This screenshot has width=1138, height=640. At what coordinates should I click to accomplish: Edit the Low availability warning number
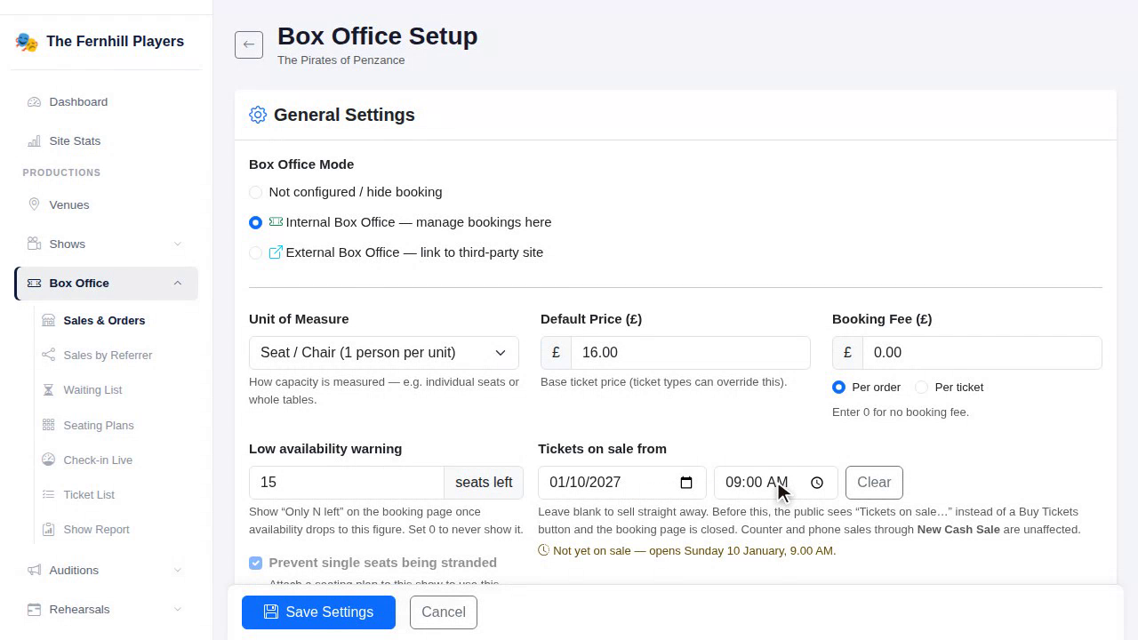pyautogui.click(x=346, y=483)
